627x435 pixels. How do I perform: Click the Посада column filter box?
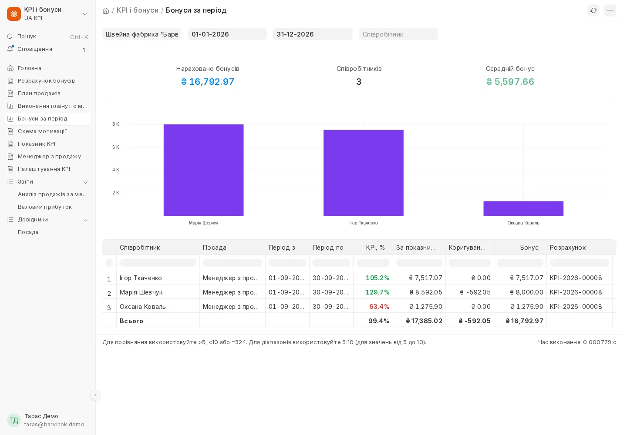(x=233, y=263)
